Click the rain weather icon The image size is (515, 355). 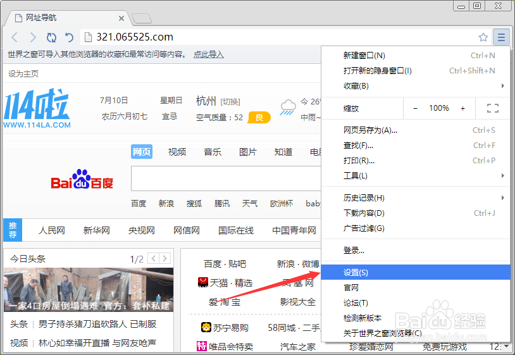click(x=288, y=107)
